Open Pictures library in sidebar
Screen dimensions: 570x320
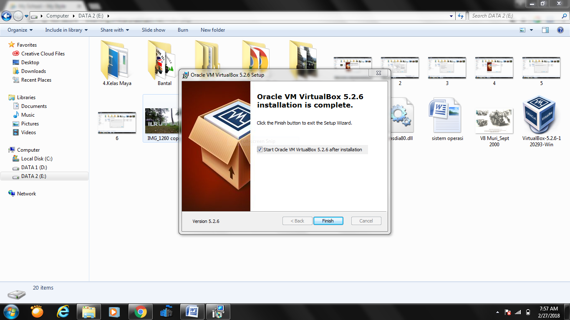(30, 124)
